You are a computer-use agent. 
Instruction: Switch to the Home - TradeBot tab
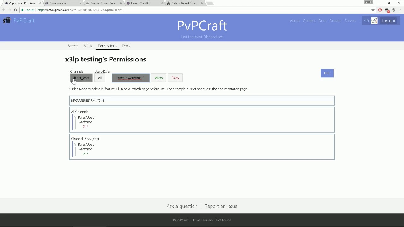pos(140,3)
